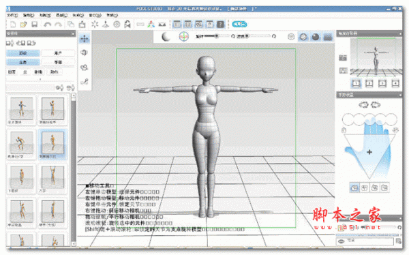Open the last menu on the menu bar
Image resolution: width=409 pixels, height=255 pixels.
pyautogui.click(x=112, y=16)
